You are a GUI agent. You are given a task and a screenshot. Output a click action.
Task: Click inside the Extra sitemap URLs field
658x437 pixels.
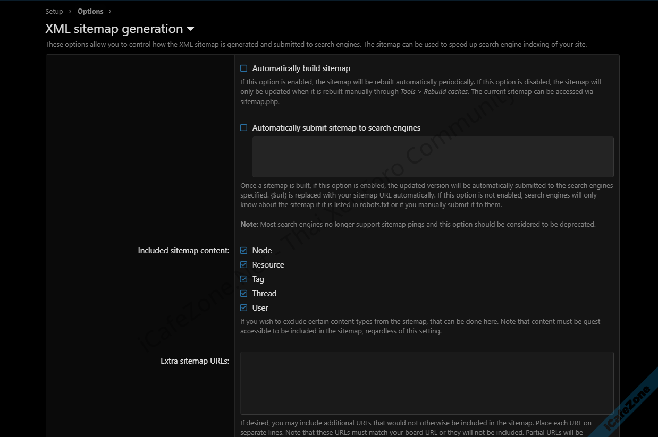427,382
